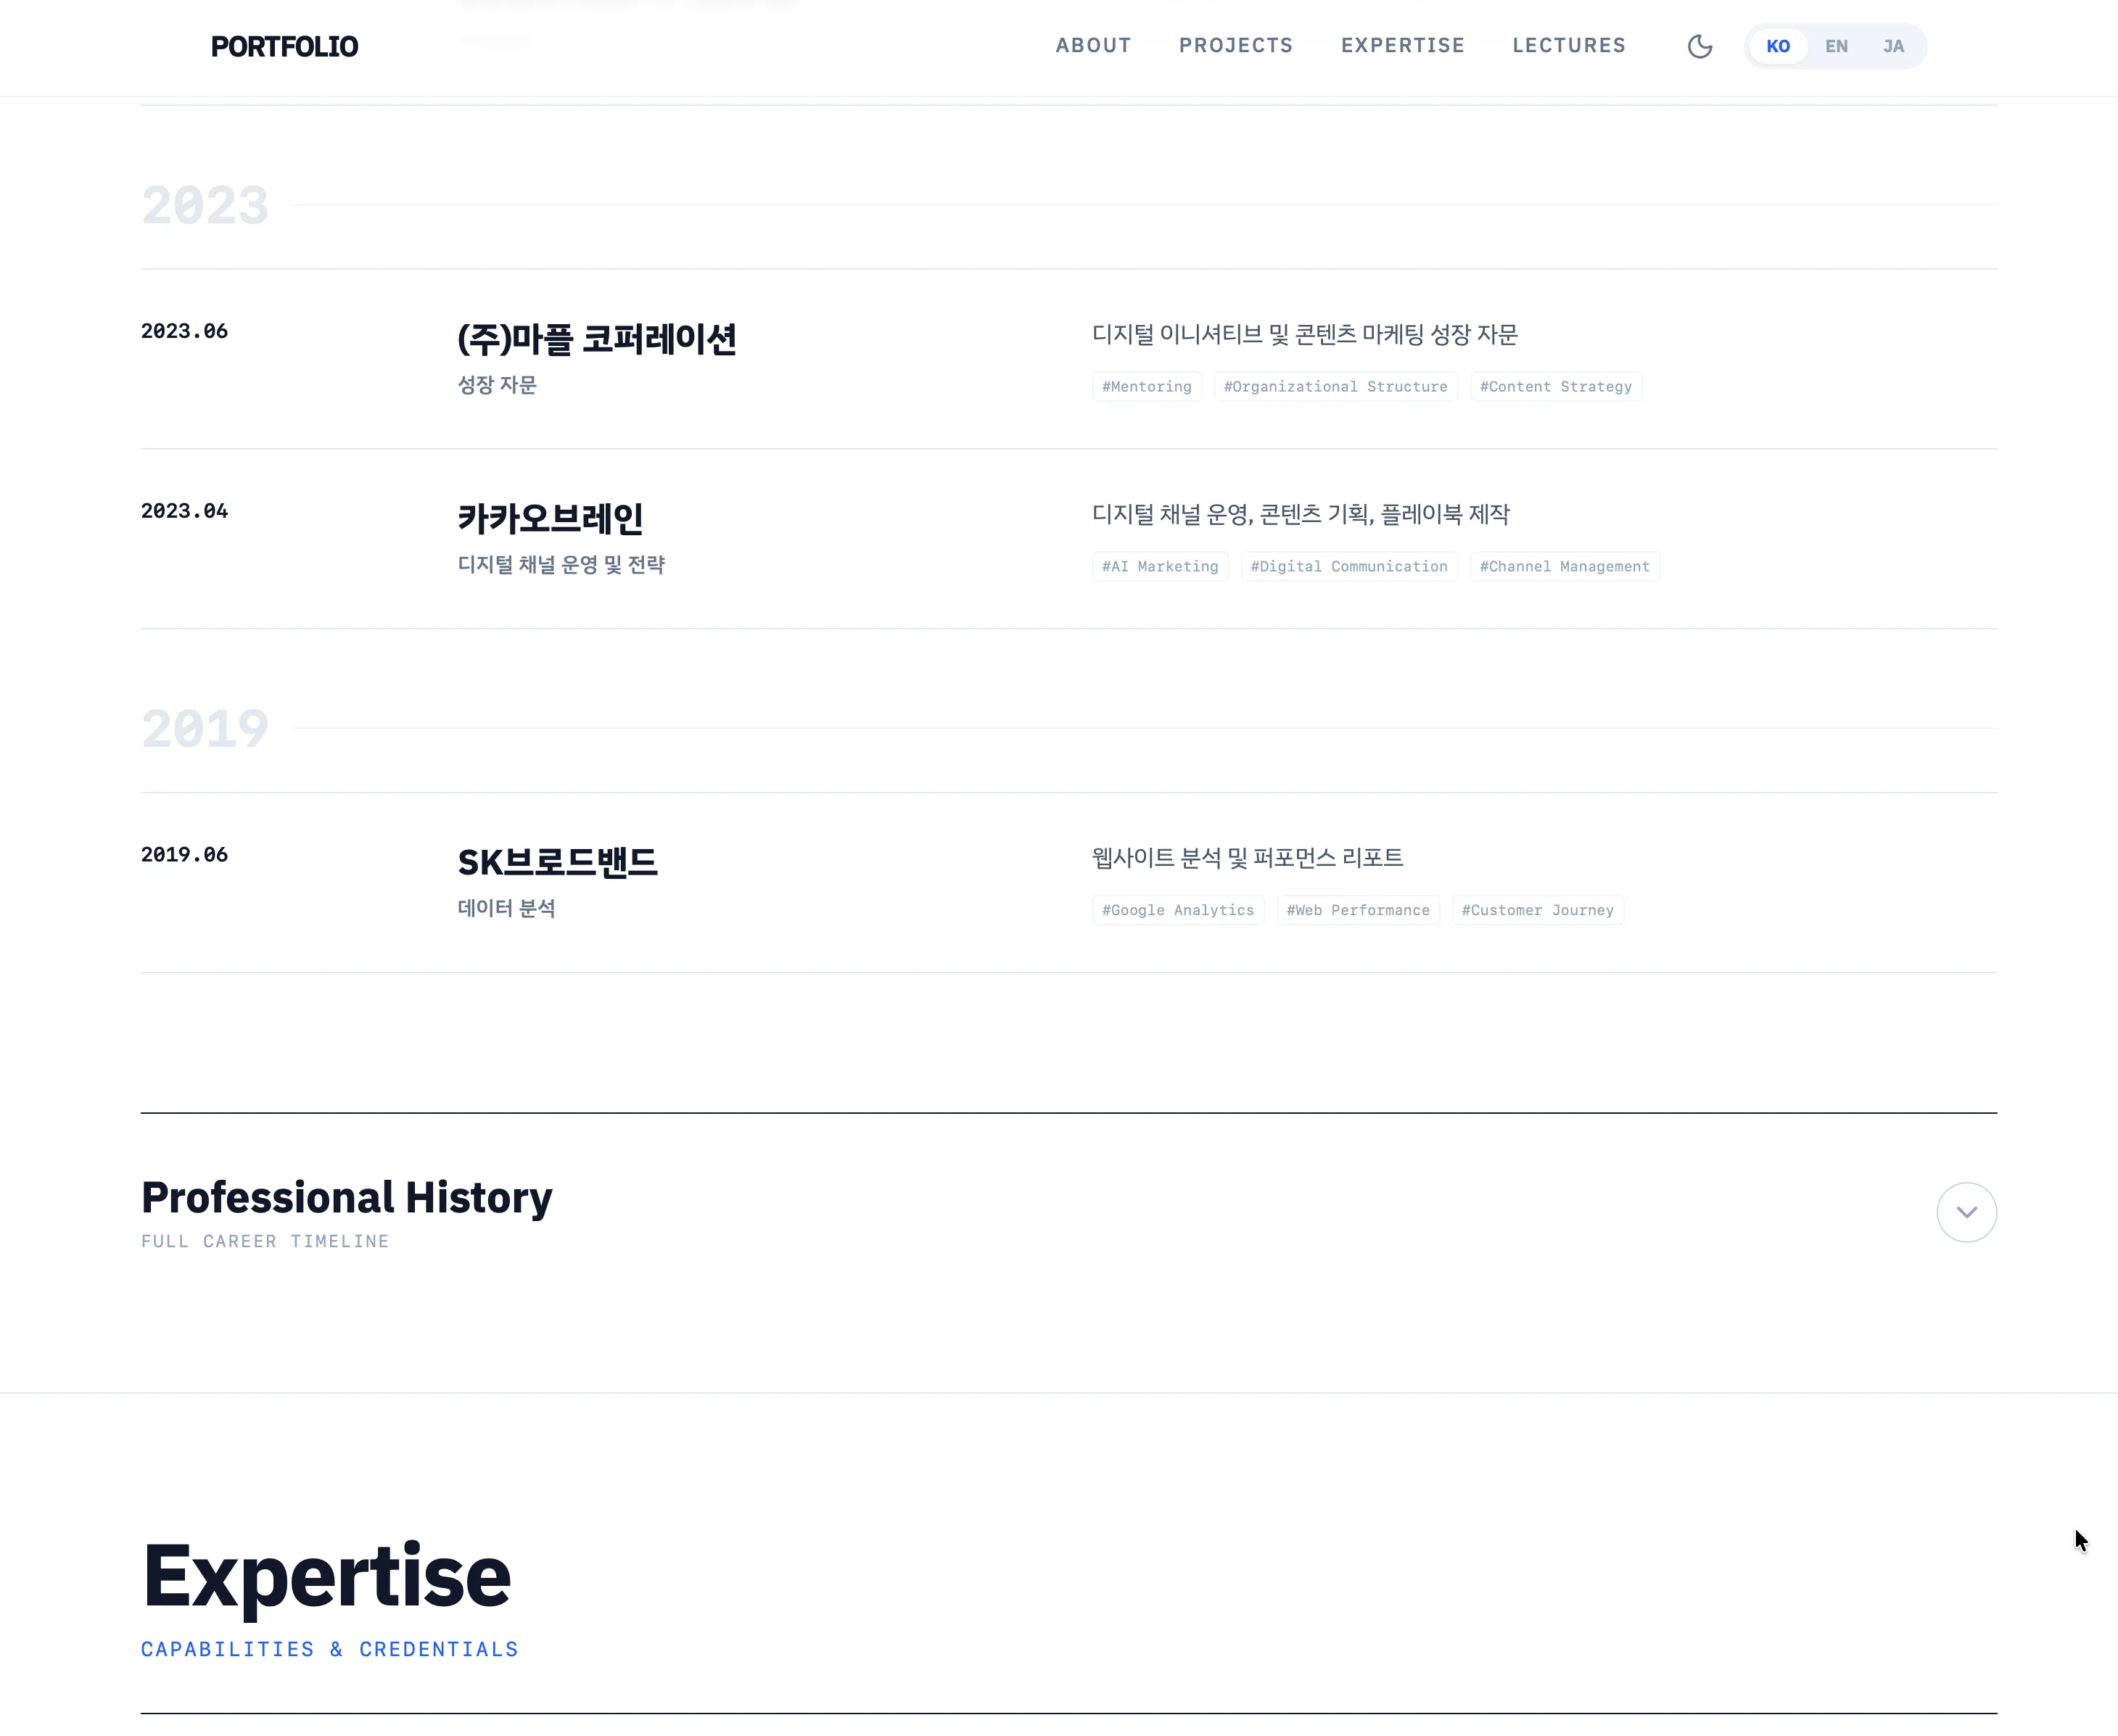Expand Professional History chevron button
The image size is (2118, 1736).
1965,1212
